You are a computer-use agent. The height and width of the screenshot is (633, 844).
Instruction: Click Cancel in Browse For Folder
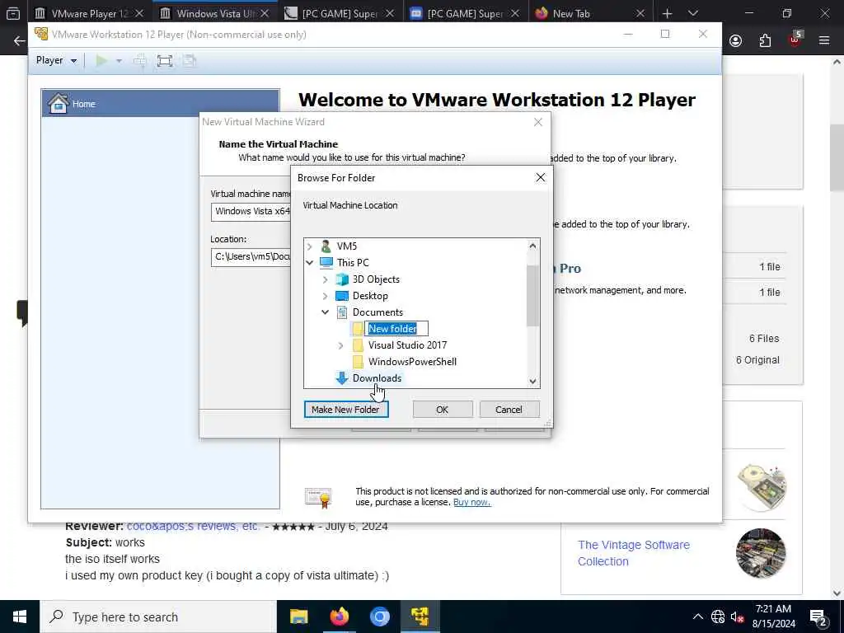click(x=509, y=410)
